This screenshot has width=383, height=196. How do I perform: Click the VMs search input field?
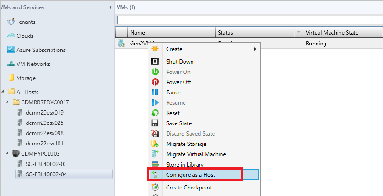(250, 20)
